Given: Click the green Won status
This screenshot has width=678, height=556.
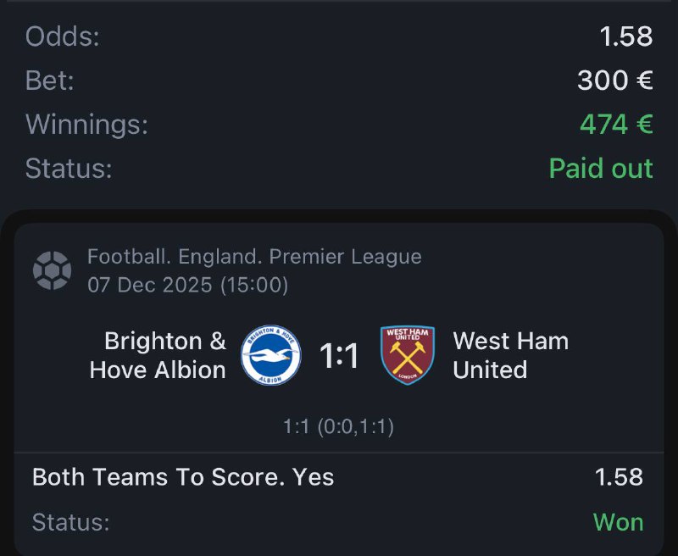Looking at the screenshot, I should click(x=618, y=522).
